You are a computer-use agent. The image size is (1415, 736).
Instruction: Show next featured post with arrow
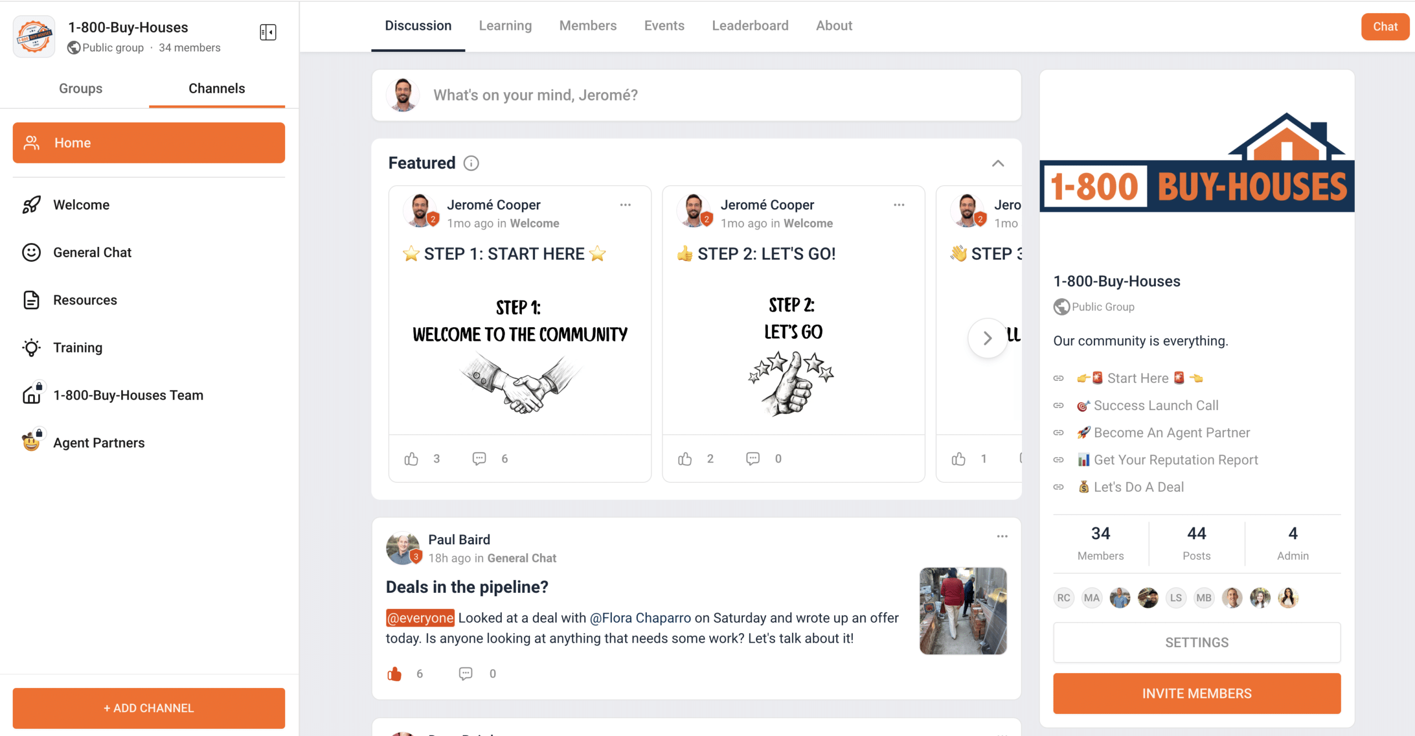click(x=988, y=338)
